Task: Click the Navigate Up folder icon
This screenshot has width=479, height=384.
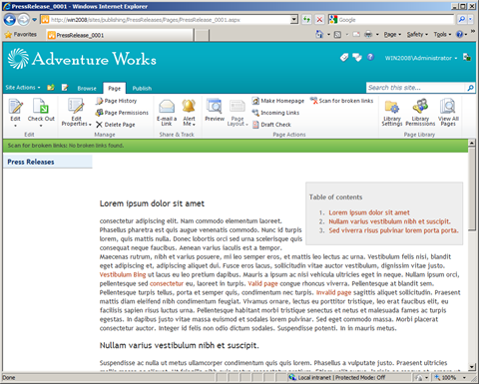Action: coord(51,88)
